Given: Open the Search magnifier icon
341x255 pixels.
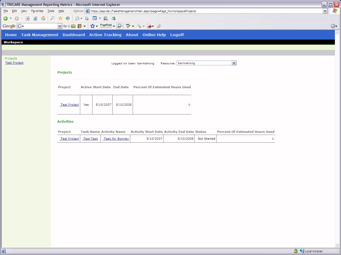Looking at the screenshot, I should [52, 18].
